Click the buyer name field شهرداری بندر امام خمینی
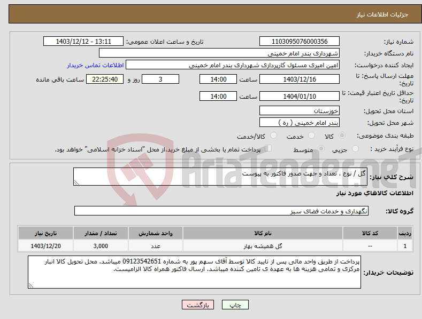Image resolution: width=422 pixels, height=319 pixels. click(x=219, y=53)
